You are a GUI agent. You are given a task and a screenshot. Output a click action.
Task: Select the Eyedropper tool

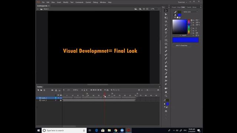pyautogui.click(x=166, y=73)
